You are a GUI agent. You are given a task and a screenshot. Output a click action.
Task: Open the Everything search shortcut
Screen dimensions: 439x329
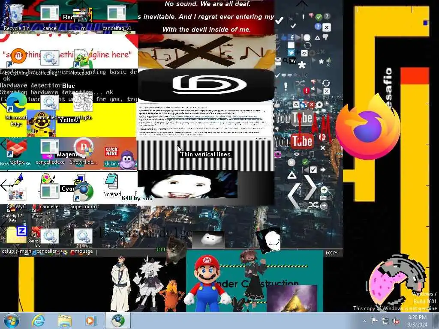[16, 60]
